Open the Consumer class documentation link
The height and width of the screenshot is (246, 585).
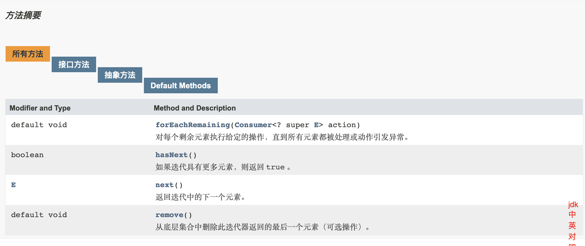coord(253,125)
